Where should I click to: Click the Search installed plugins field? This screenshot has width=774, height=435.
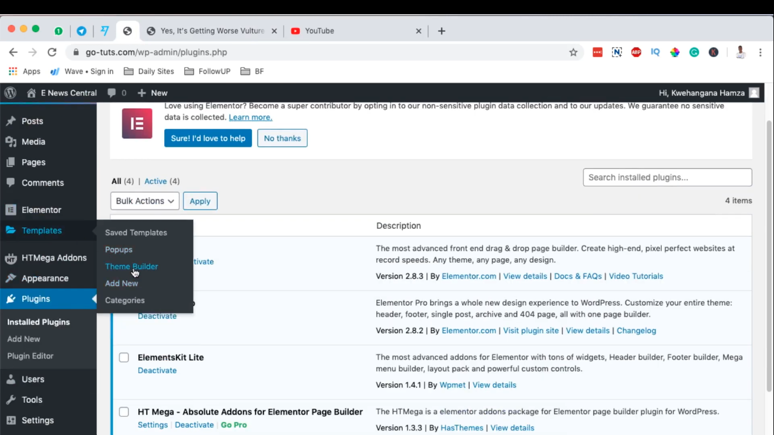point(667,177)
